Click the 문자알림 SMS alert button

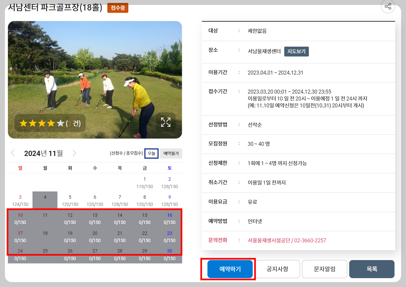[x=325, y=269]
